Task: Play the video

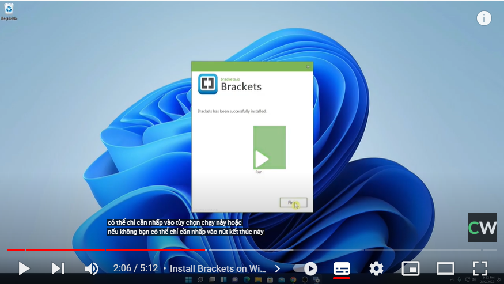Action: pyautogui.click(x=24, y=268)
